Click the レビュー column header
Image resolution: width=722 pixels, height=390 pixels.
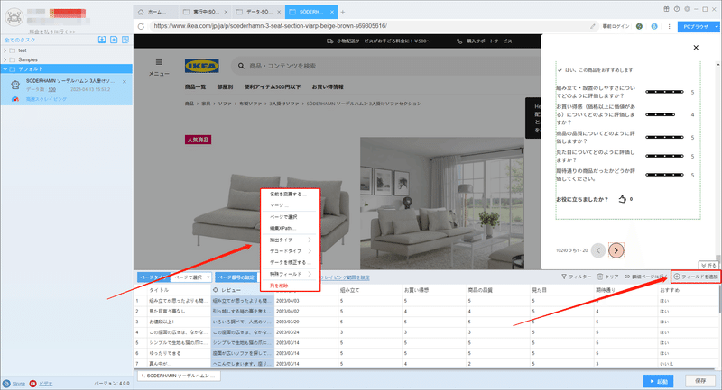(x=243, y=290)
